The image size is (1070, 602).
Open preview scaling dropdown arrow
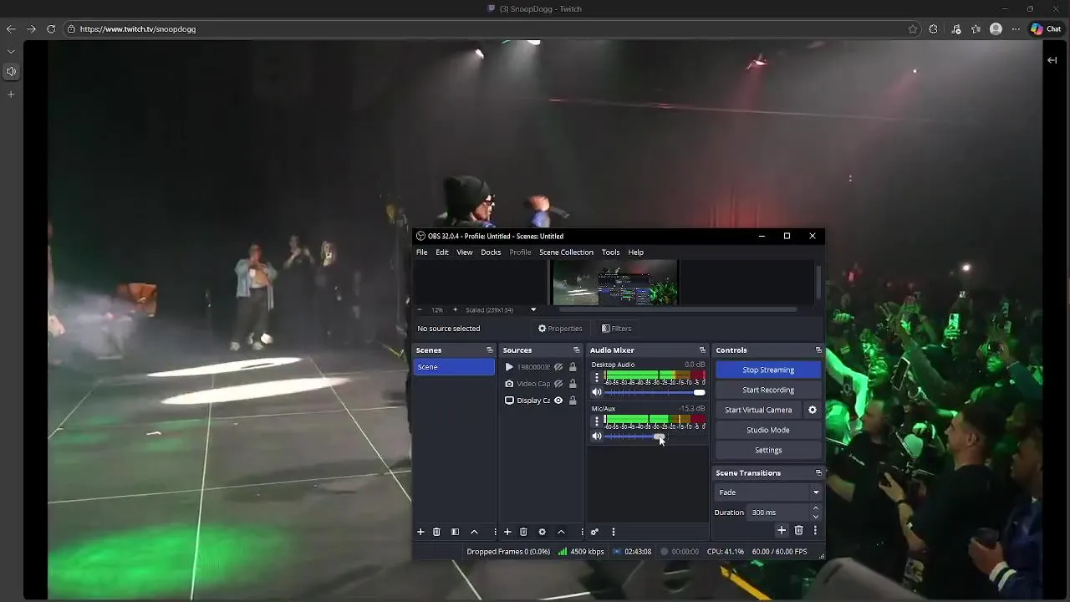click(x=533, y=310)
